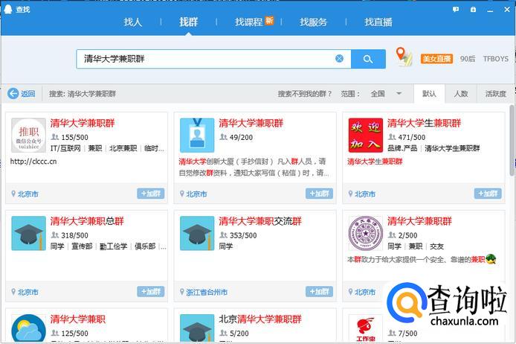Open the purple Tsinghua emblem avatar
This screenshot has width=516, height=344.
(x=366, y=233)
